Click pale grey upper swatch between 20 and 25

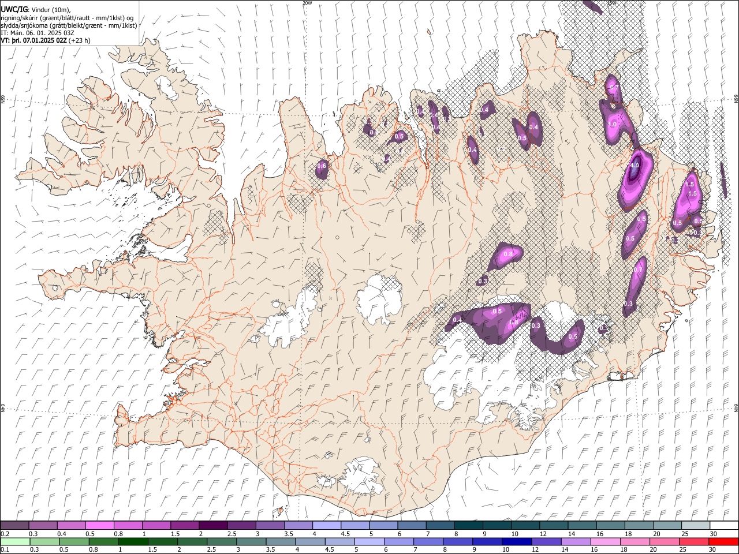pyautogui.click(x=667, y=525)
